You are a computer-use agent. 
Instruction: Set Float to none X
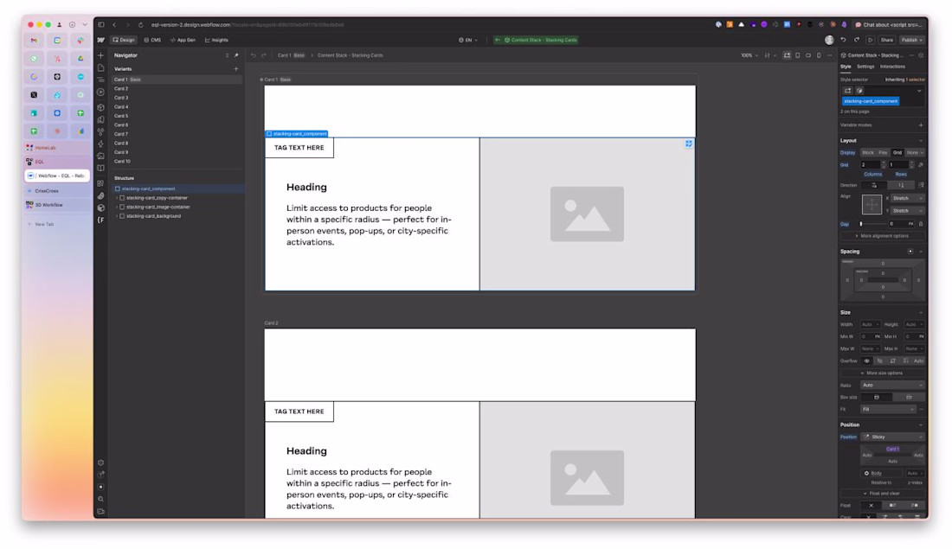(x=872, y=505)
